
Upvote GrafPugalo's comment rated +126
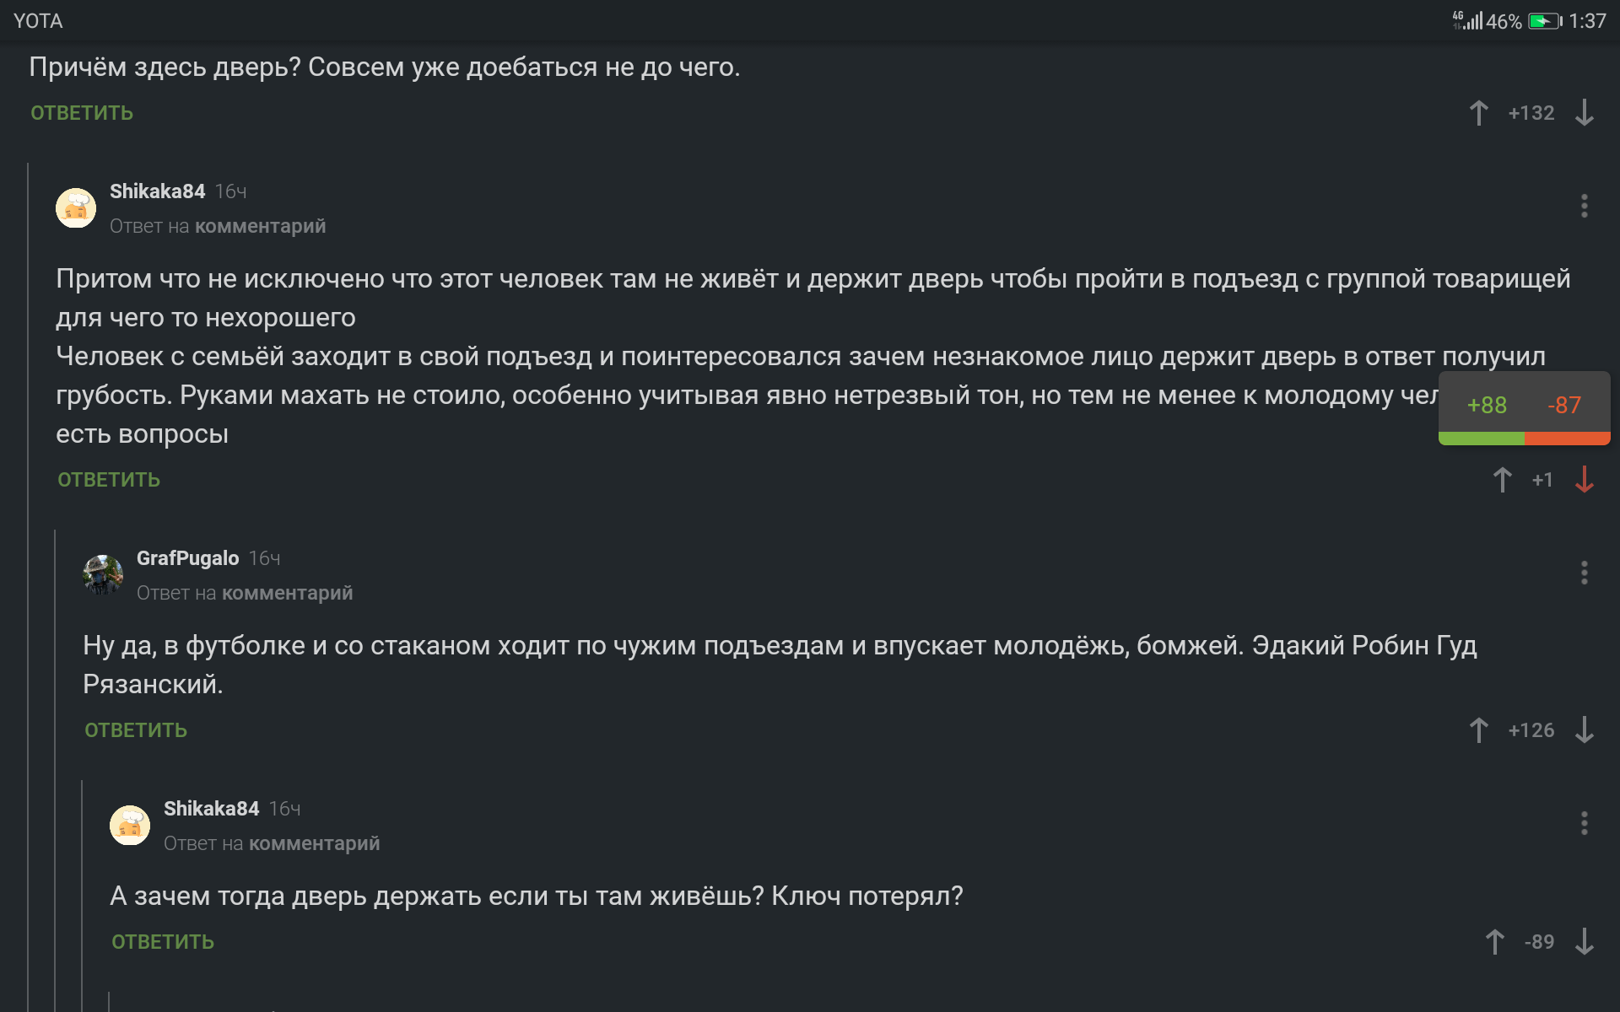(1478, 730)
